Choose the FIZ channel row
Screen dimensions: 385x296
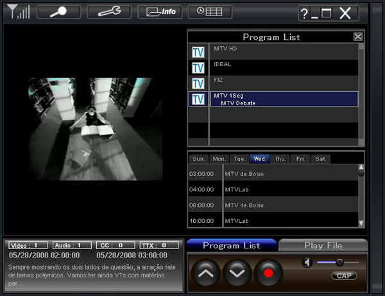284,83
